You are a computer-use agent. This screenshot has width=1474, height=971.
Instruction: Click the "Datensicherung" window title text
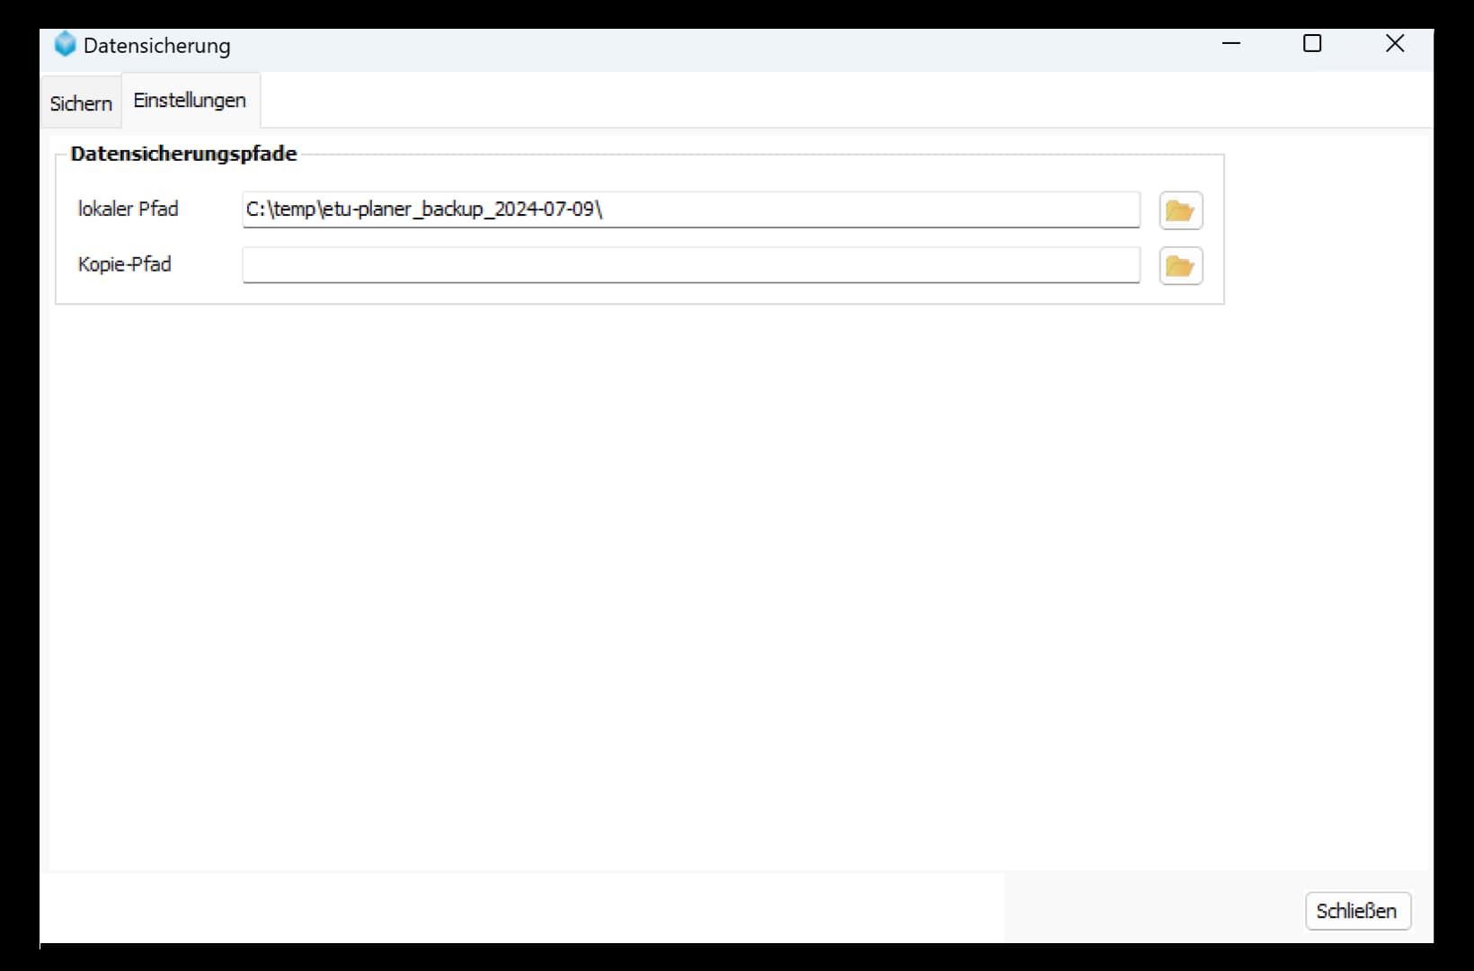point(156,46)
